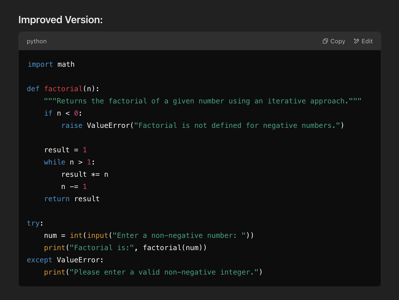The image size is (399, 300).
Task: Click the Edit pencil icon
Action: tap(356, 41)
